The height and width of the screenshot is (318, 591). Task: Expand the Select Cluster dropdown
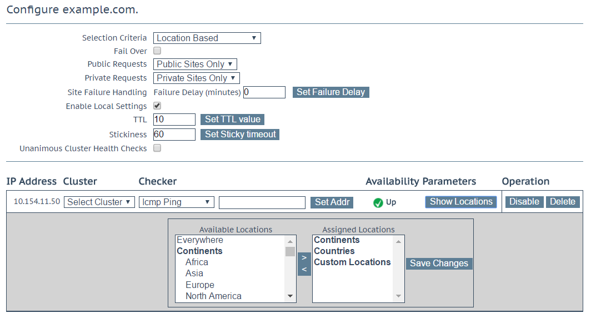pos(99,202)
